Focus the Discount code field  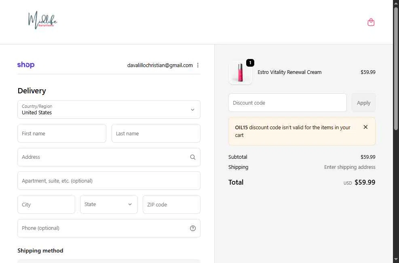tap(287, 103)
